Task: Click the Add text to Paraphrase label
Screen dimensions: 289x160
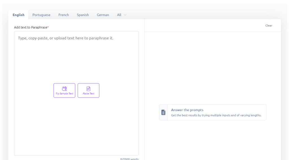Action: [x=30, y=27]
